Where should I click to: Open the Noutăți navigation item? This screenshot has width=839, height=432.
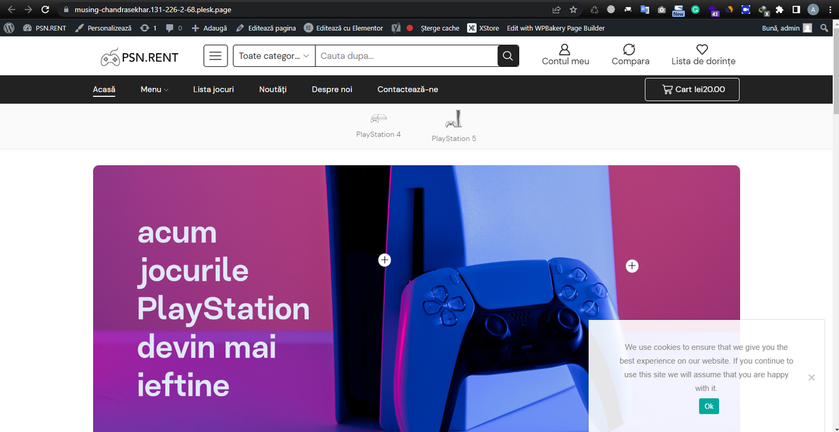click(273, 89)
